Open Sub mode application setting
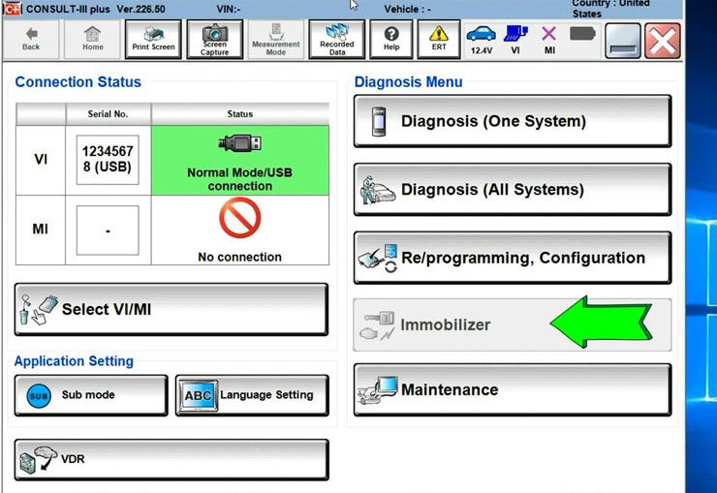This screenshot has height=493, width=717. pyautogui.click(x=91, y=395)
